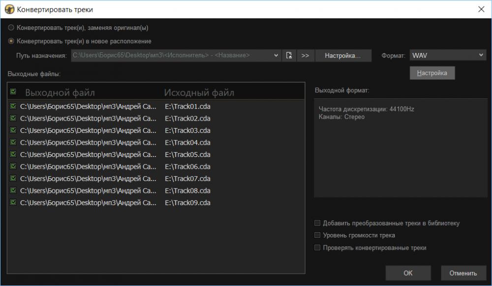Viewport: 492px width, 286px height.
Task: Uncheck the Track09.cda row checkbox
Action: coord(13,203)
